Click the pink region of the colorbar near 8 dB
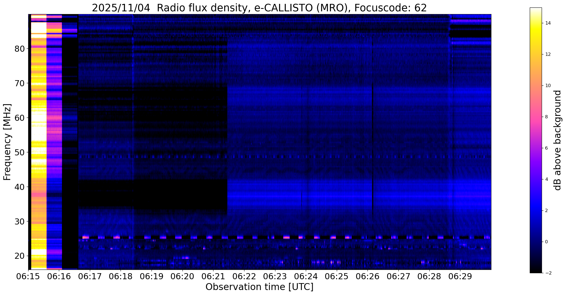 click(536, 117)
